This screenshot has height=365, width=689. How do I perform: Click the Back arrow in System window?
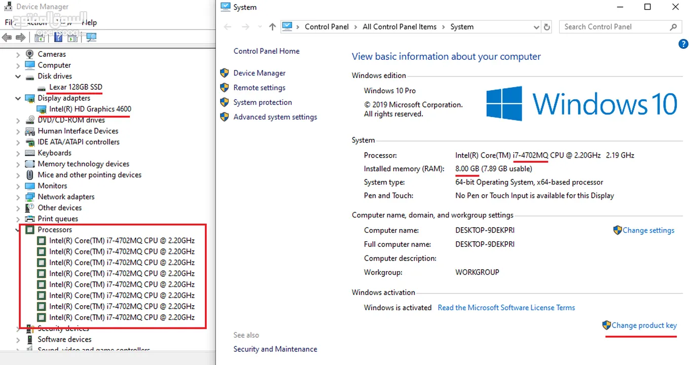[x=228, y=27]
